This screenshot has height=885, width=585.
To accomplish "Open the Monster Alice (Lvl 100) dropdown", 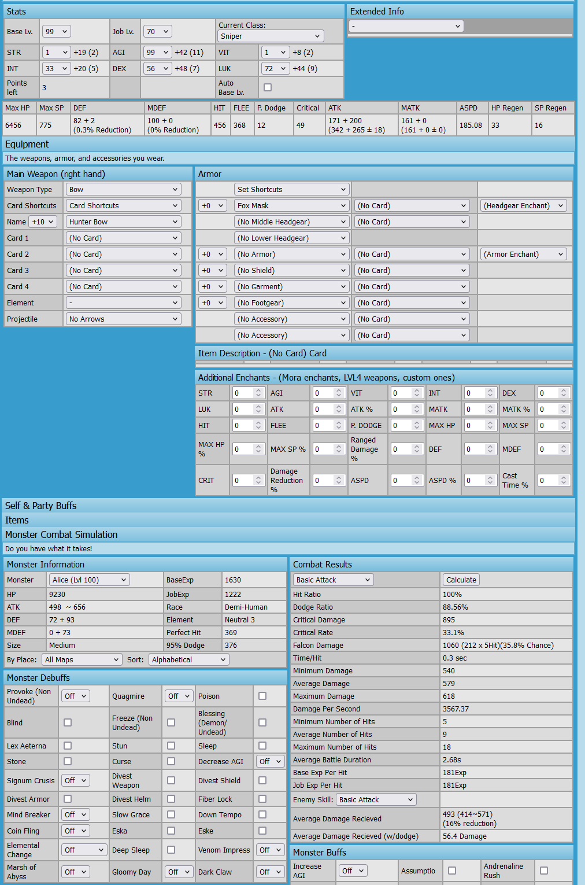I will coord(89,580).
